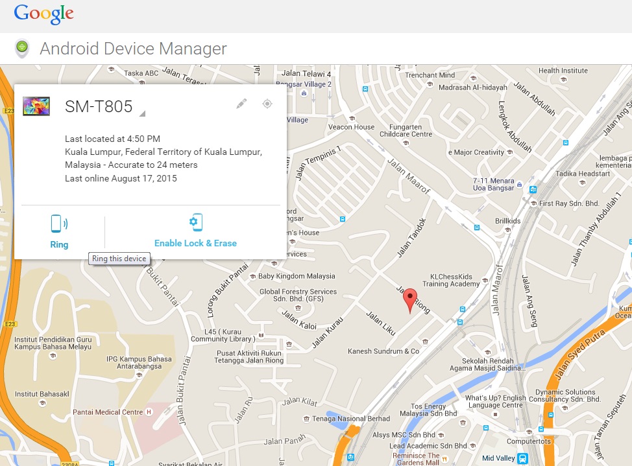This screenshot has height=466, width=632.
Task: Click the phone gear icon above Enable Lock & Erase
Action: (x=195, y=222)
